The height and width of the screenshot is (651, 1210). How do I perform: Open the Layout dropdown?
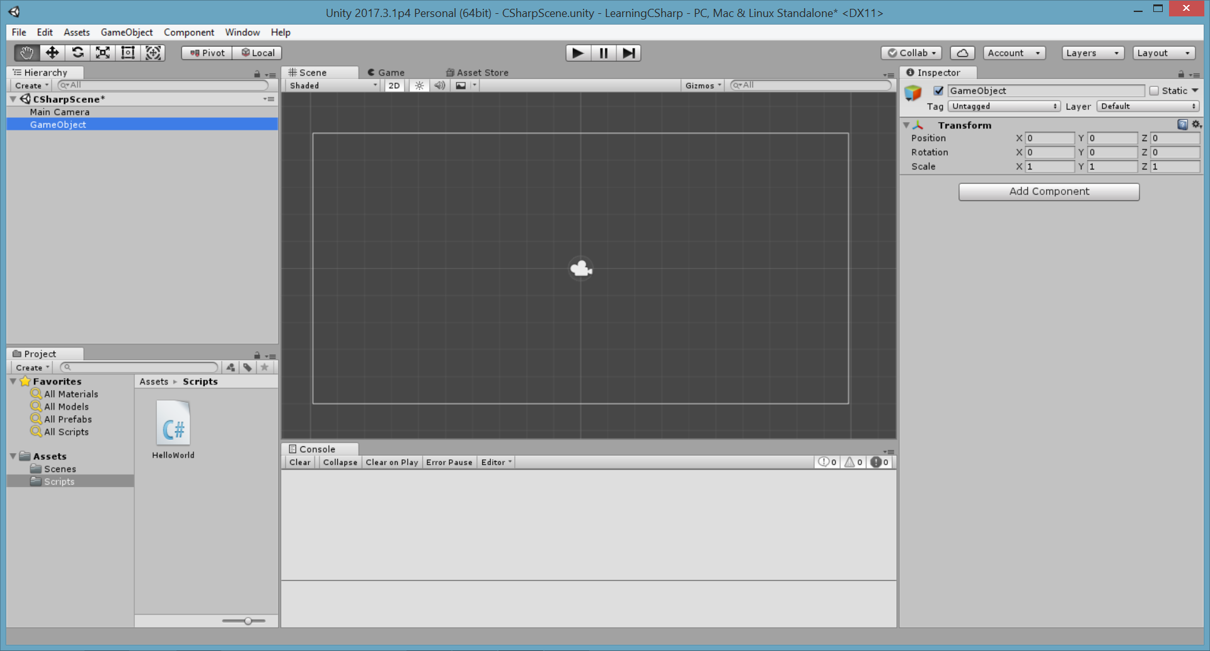click(x=1163, y=53)
